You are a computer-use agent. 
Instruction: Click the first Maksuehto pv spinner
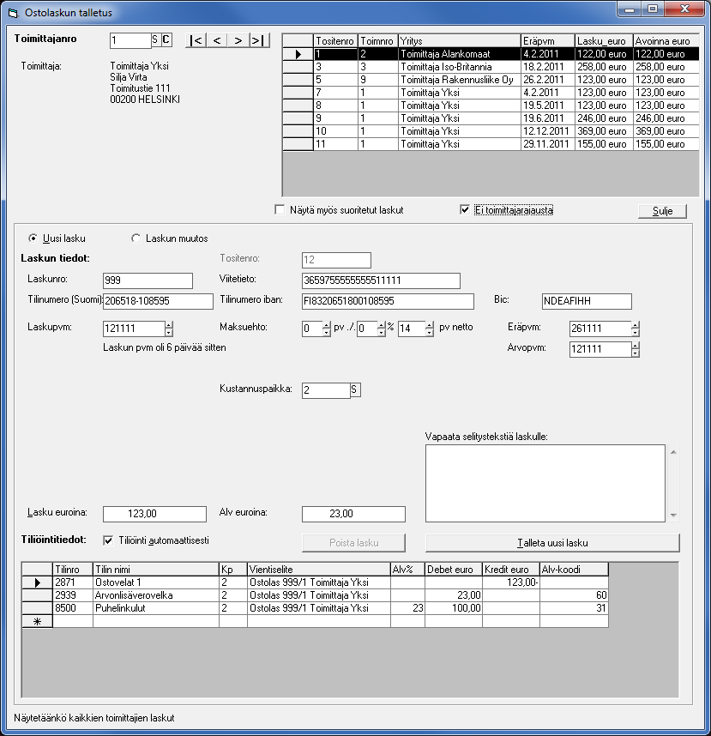[327, 329]
